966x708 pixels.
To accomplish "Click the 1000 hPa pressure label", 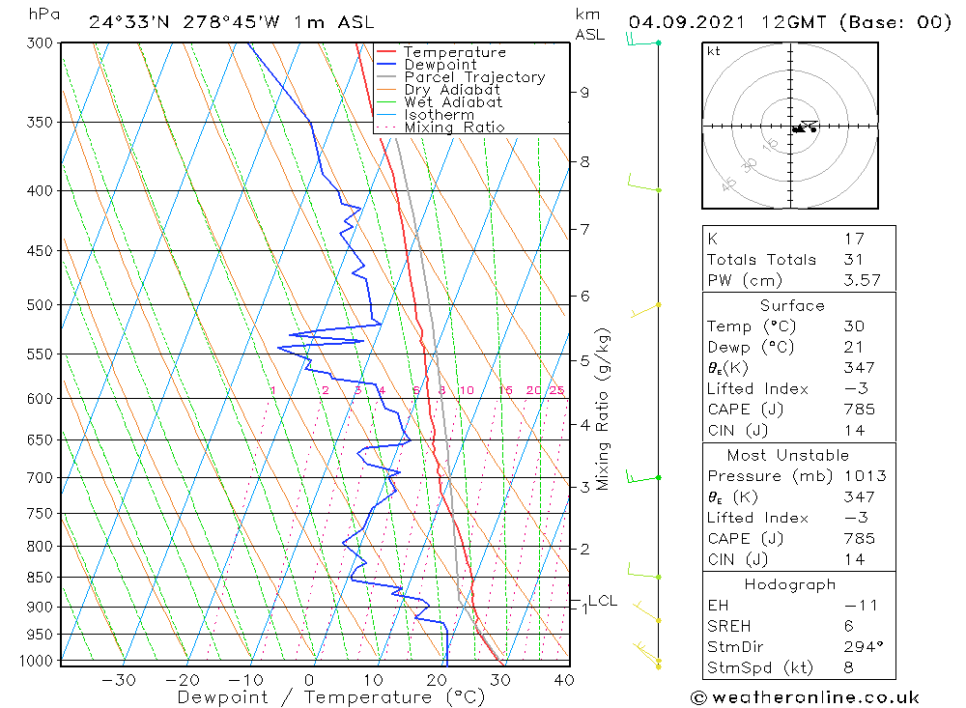I will (36, 661).
